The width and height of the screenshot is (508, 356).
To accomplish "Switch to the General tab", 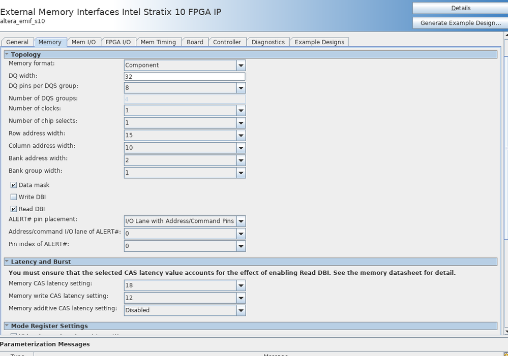I will (x=17, y=42).
